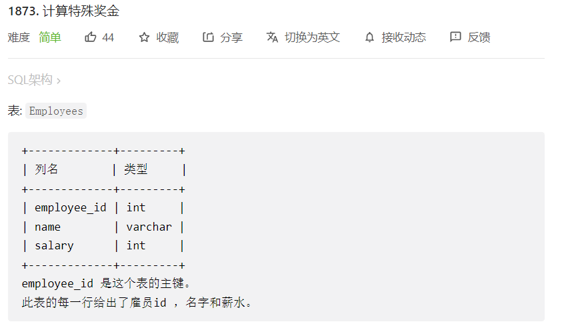Click the notification bell icon
This screenshot has width=562, height=336.
click(369, 37)
